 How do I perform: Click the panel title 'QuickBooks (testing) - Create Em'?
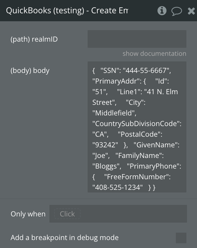[67, 11]
